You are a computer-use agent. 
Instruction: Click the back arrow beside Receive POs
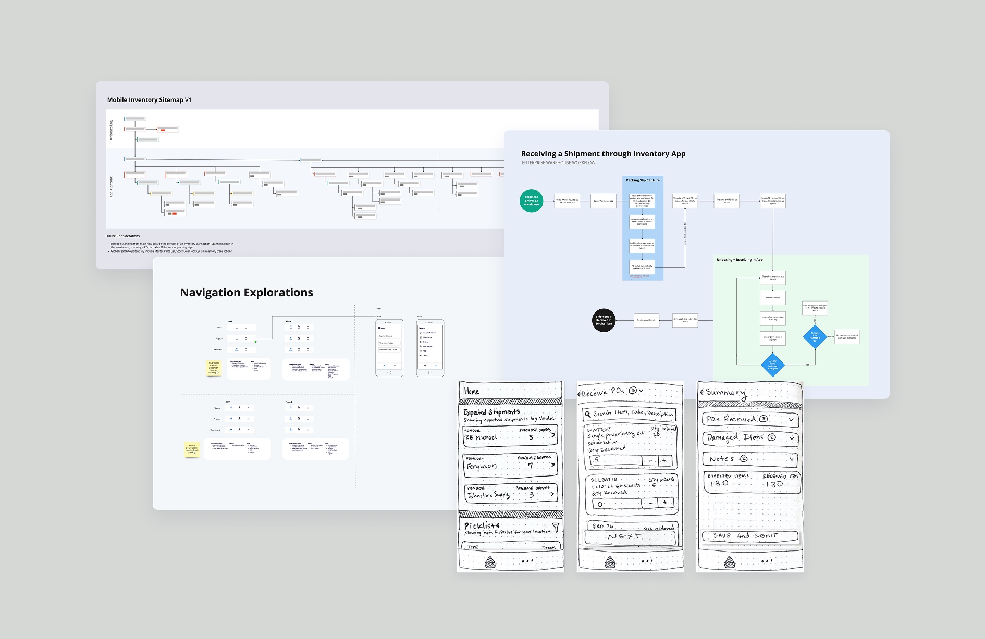tap(580, 394)
